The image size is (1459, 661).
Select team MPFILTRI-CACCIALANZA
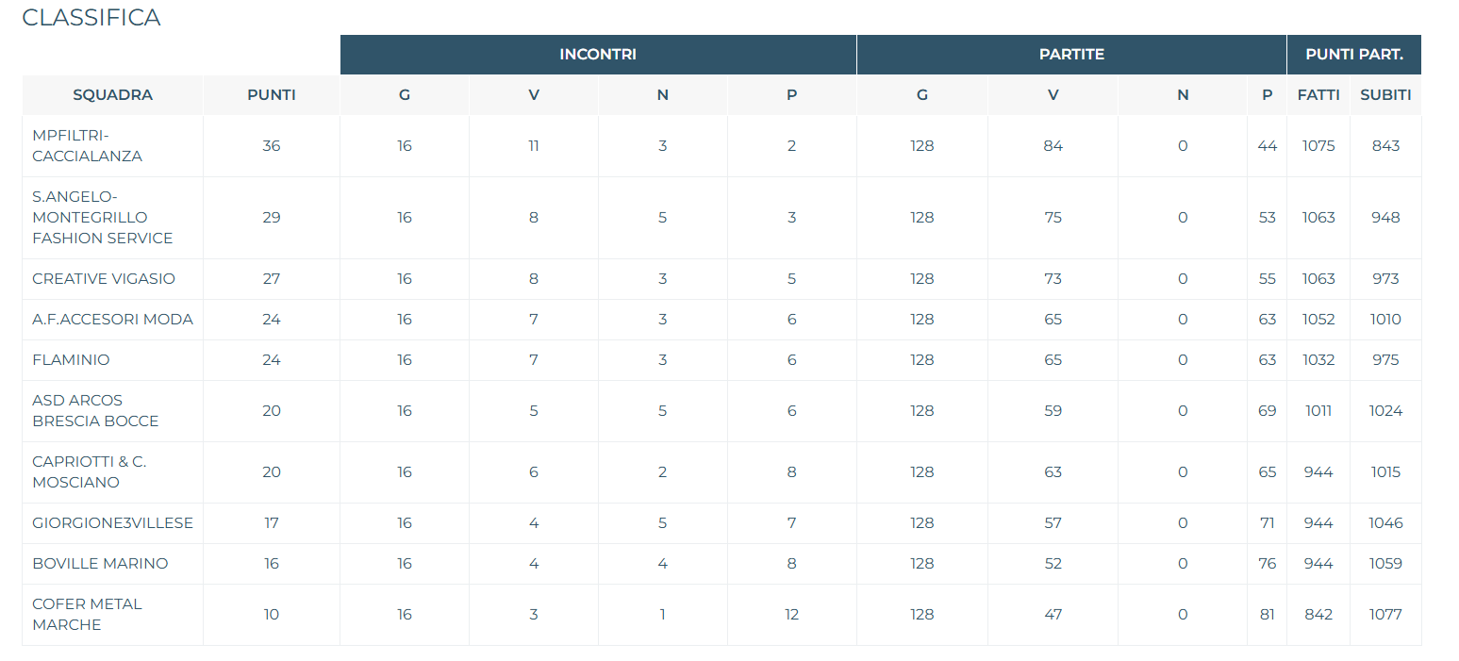(x=88, y=146)
